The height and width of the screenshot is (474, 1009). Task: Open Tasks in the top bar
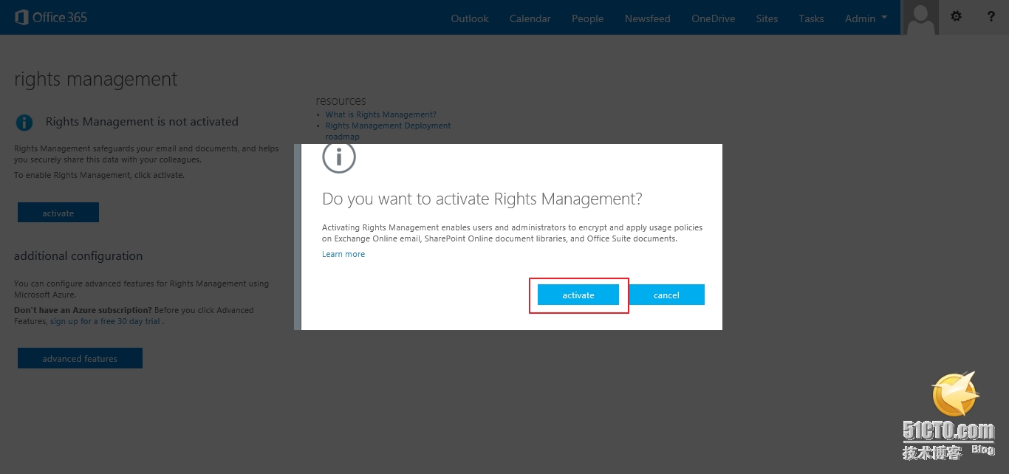coord(811,18)
